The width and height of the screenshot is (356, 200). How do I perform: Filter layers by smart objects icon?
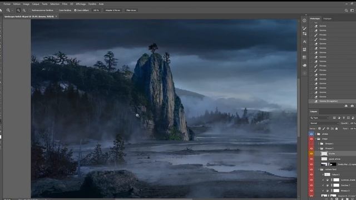click(353, 118)
